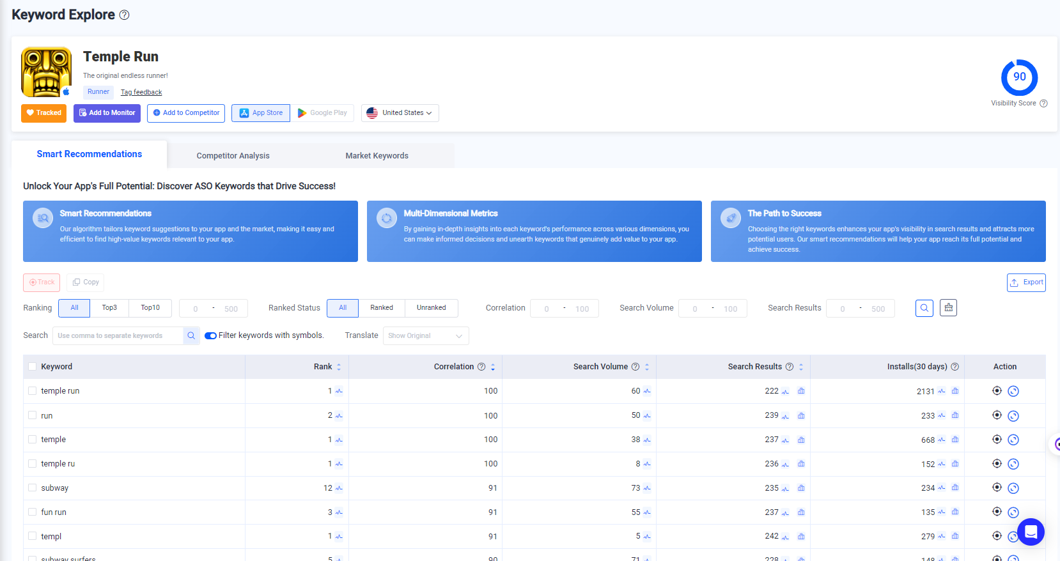Open Keyword Explore help icon
The height and width of the screenshot is (561, 1060).
125,15
